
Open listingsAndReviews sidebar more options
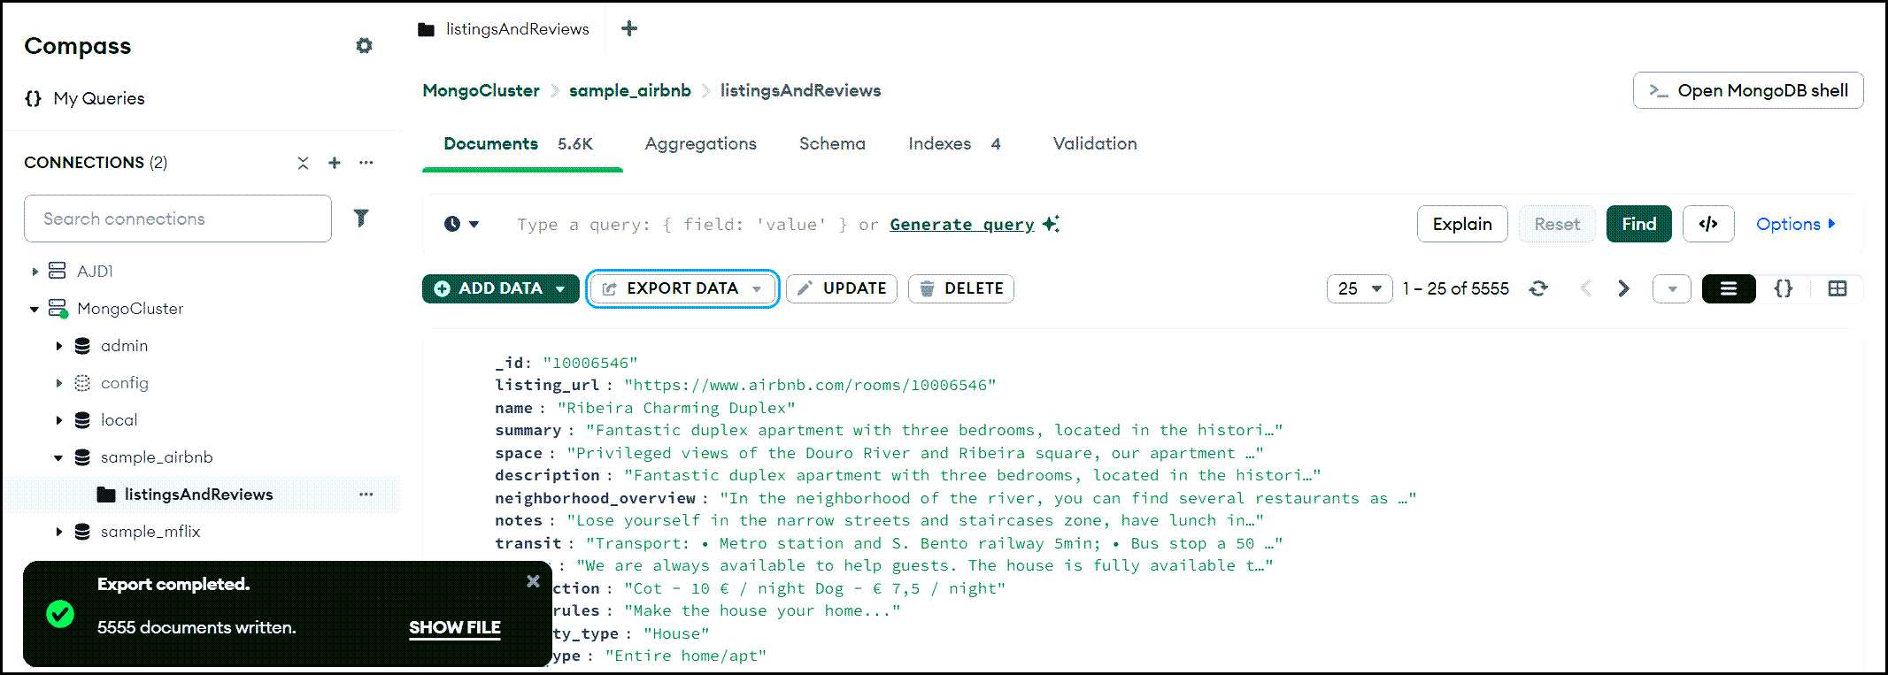pos(366,495)
